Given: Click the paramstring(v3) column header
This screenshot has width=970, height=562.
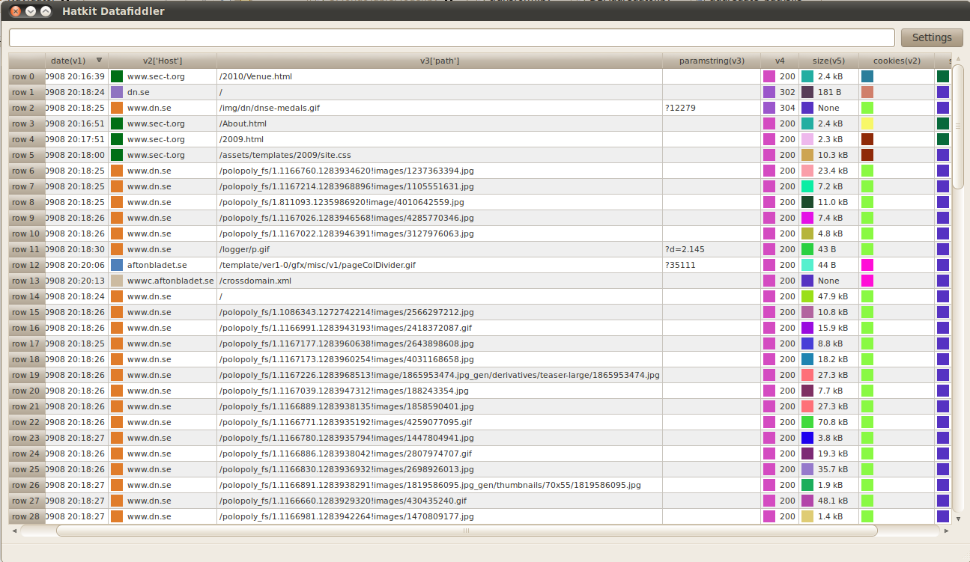Looking at the screenshot, I should click(x=712, y=61).
